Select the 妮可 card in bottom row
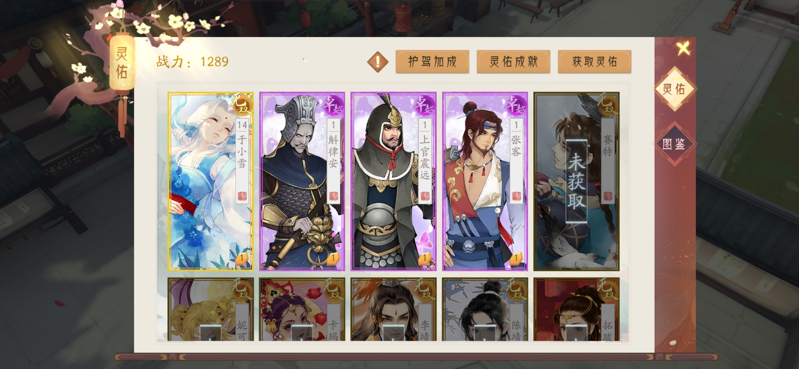Screen dimensions: 799x369 pyautogui.click(x=210, y=310)
